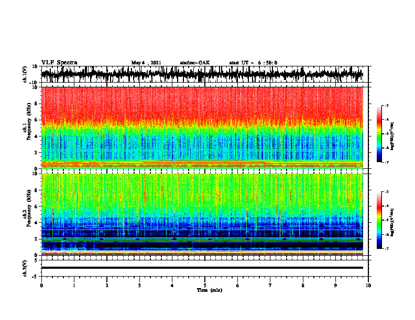Select the date text 'May 4 , 2021'

pyautogui.click(x=146, y=63)
